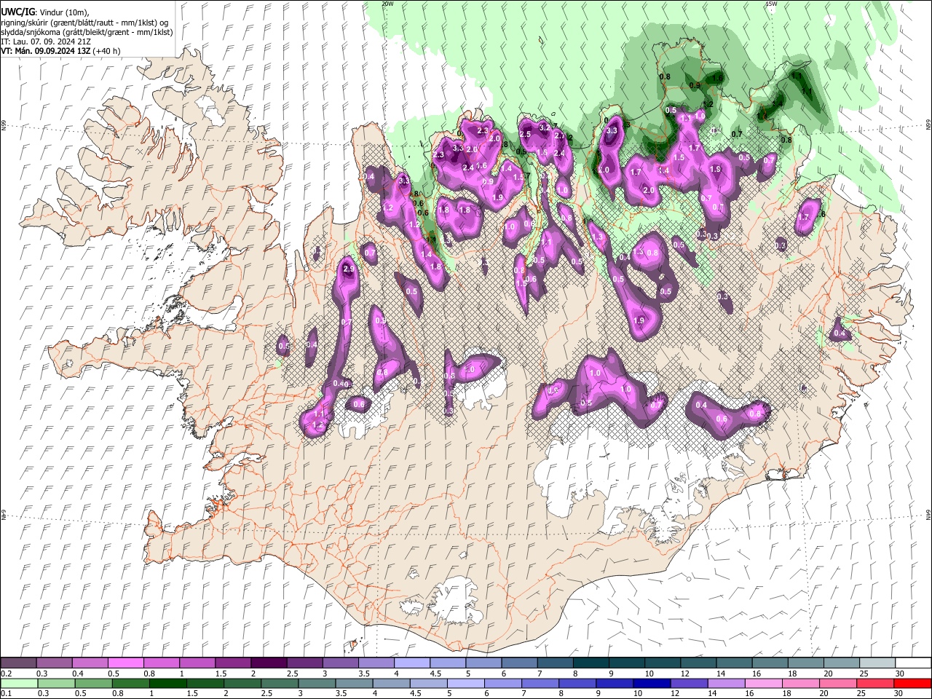The height and width of the screenshot is (699, 932).
Task: Click the lower legend swatch between 25 and 30
Action: click(876, 683)
